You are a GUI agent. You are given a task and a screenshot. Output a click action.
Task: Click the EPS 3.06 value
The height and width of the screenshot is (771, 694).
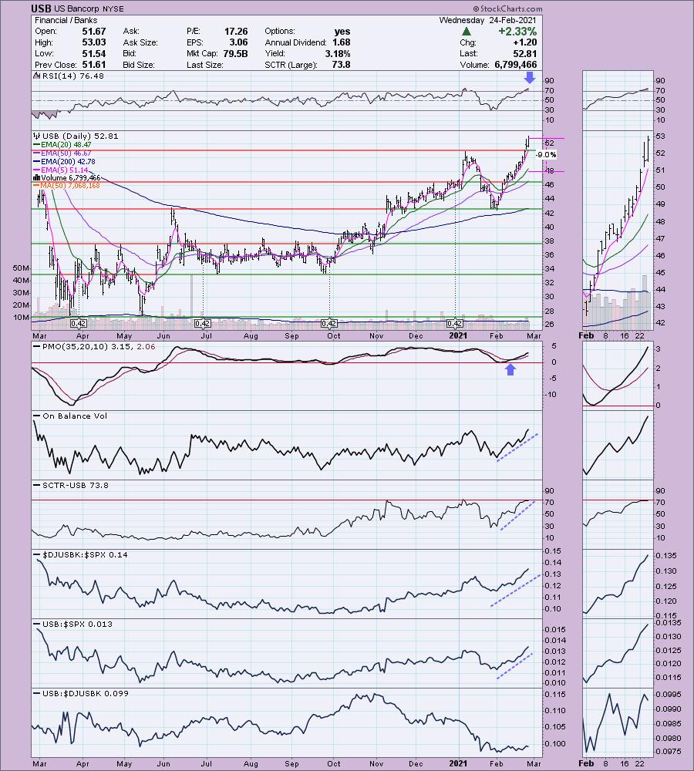(x=238, y=42)
